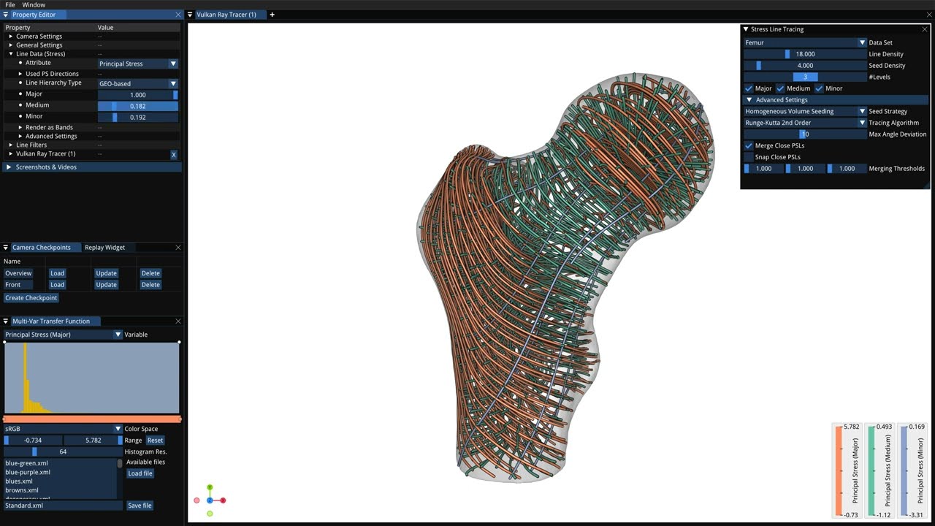Reset the transfer function range
Image resolution: width=935 pixels, height=526 pixels.
coord(155,441)
